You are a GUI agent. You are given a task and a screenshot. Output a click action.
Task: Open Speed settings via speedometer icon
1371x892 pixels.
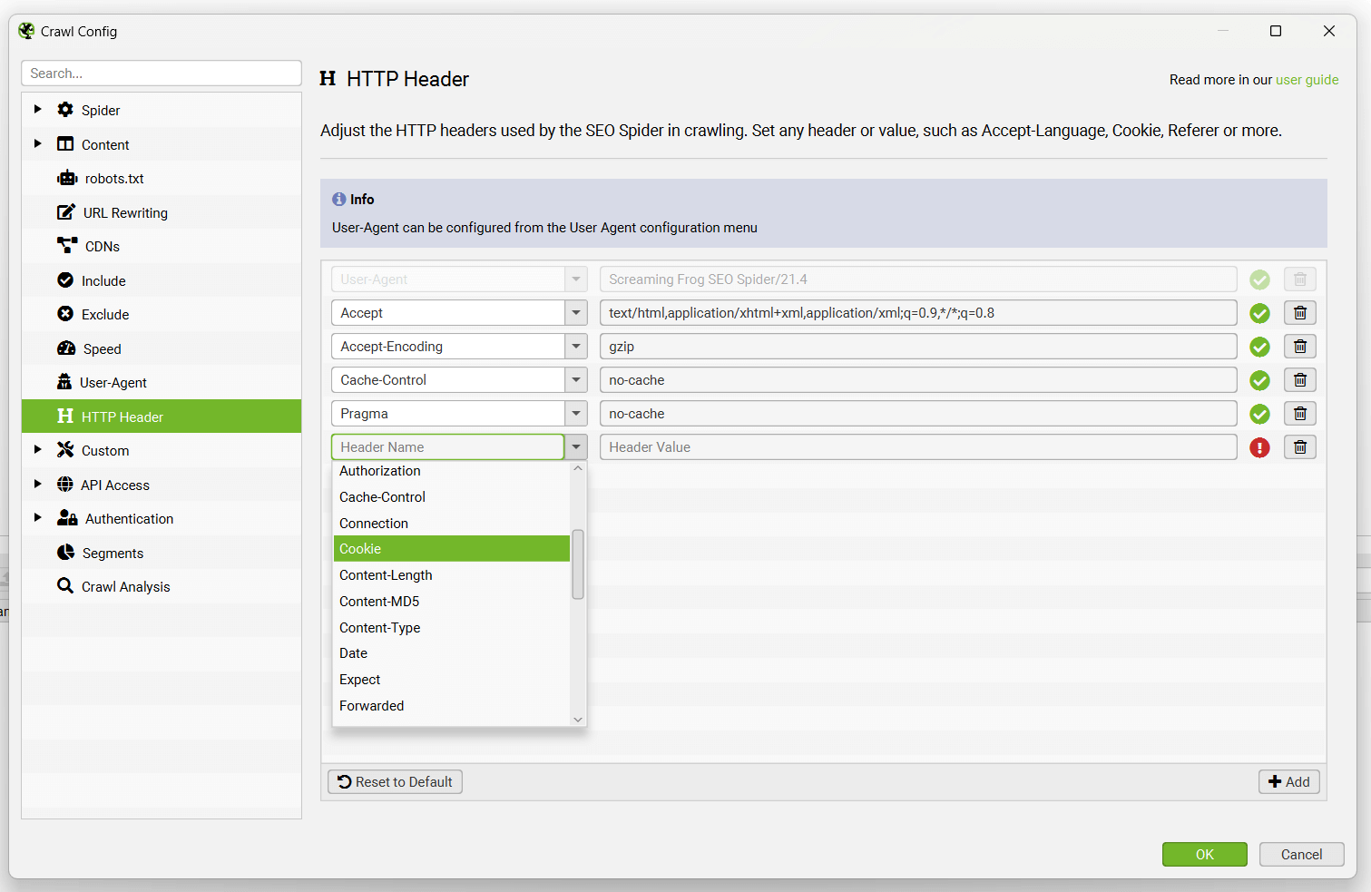coord(65,348)
